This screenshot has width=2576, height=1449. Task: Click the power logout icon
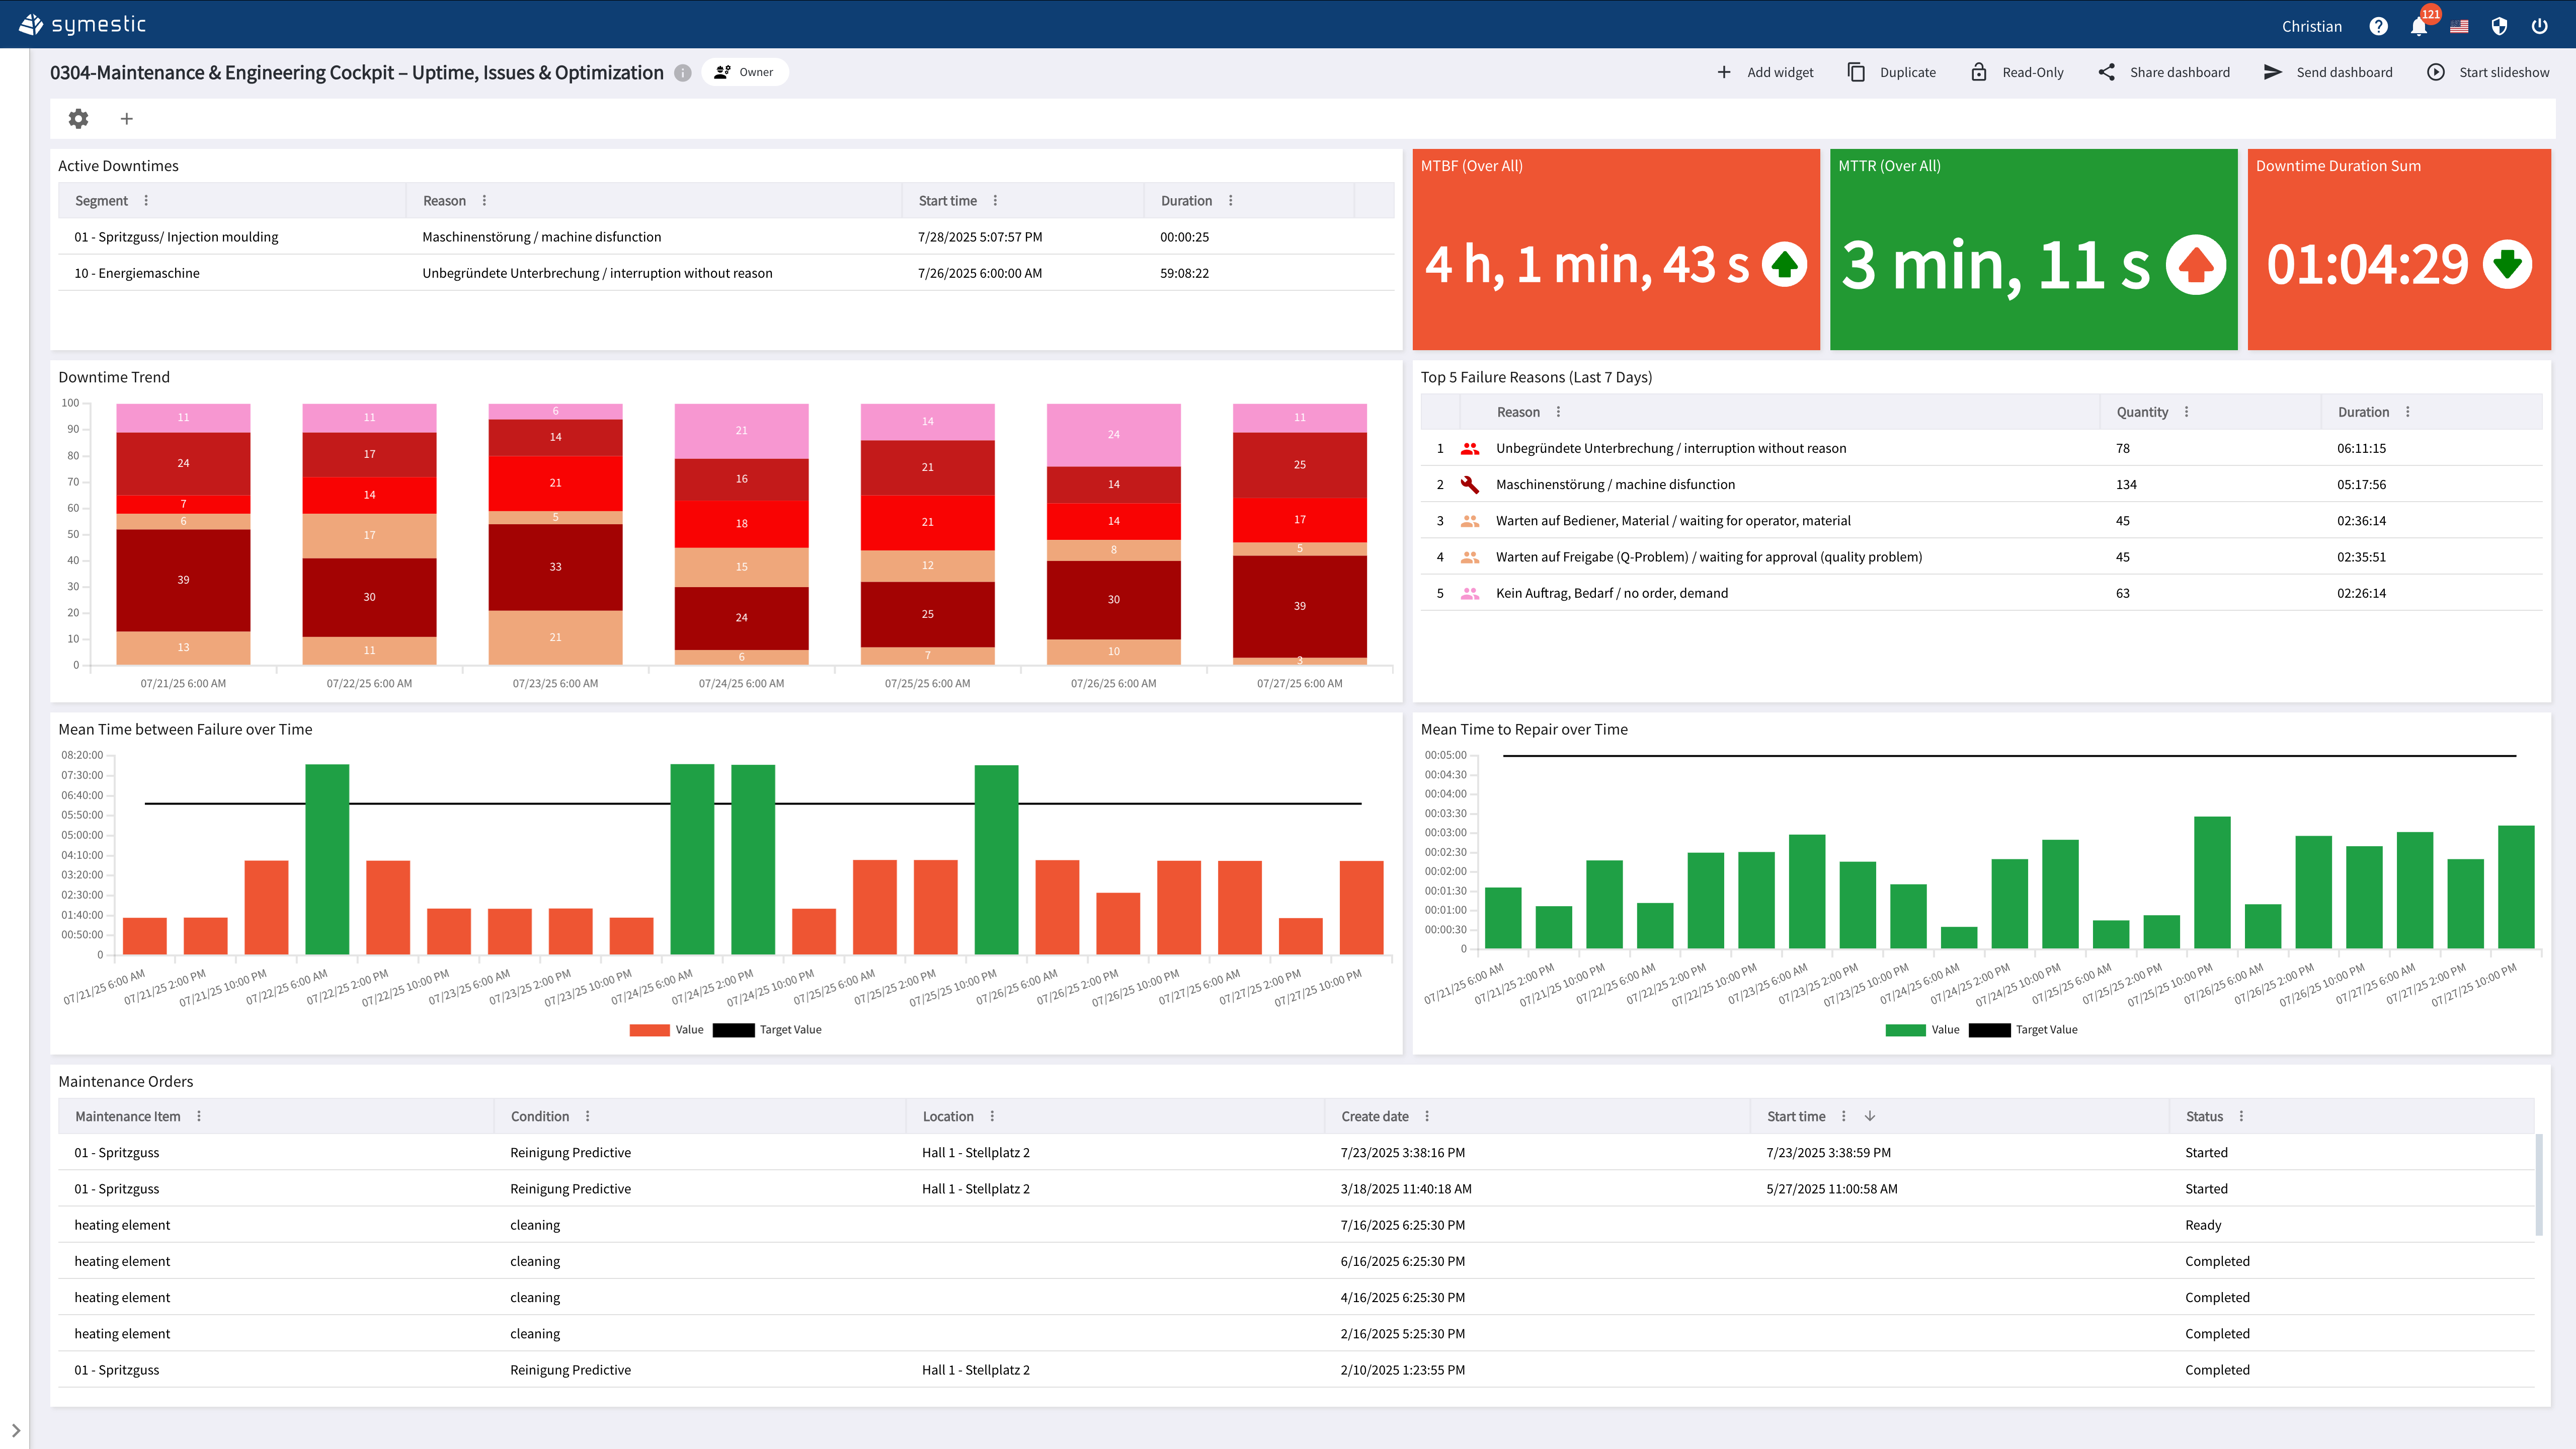[x=2539, y=27]
